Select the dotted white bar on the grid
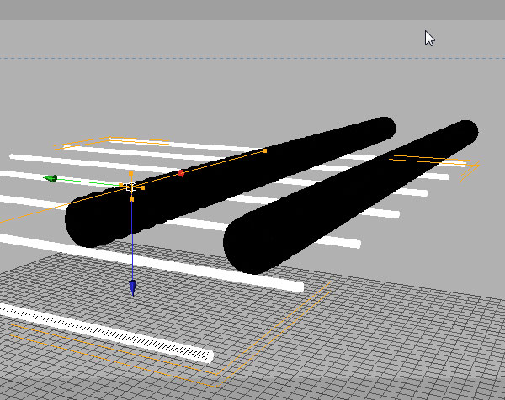 [106, 333]
